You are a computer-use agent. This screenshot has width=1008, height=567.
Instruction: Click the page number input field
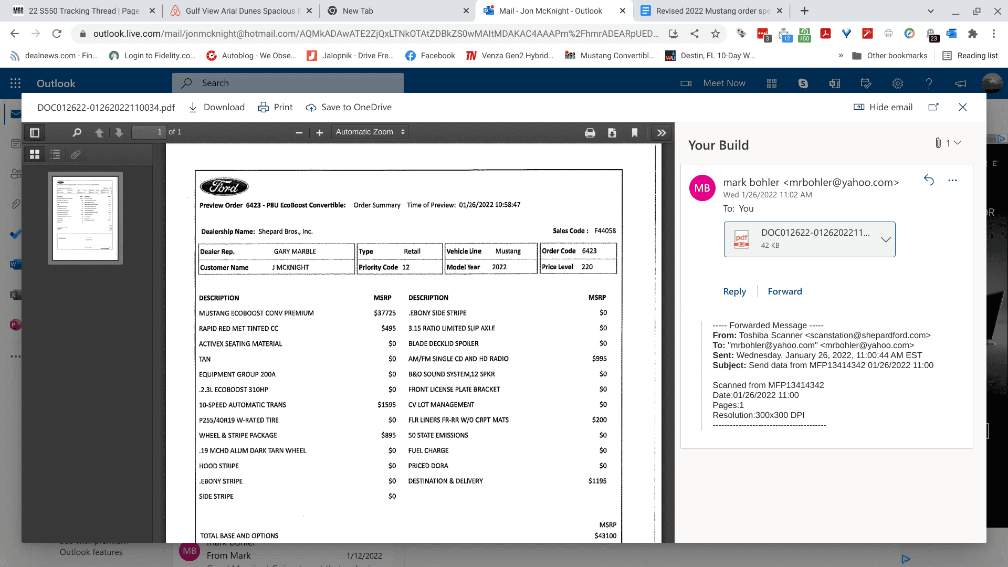click(x=148, y=132)
